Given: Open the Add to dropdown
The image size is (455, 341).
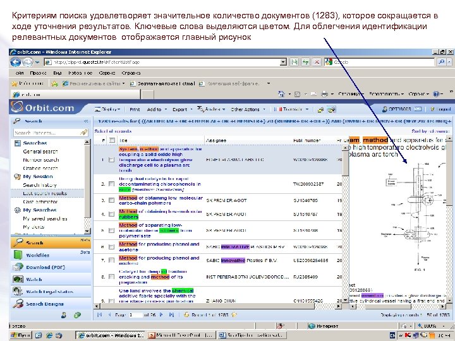Looking at the screenshot, I should 157,109.
